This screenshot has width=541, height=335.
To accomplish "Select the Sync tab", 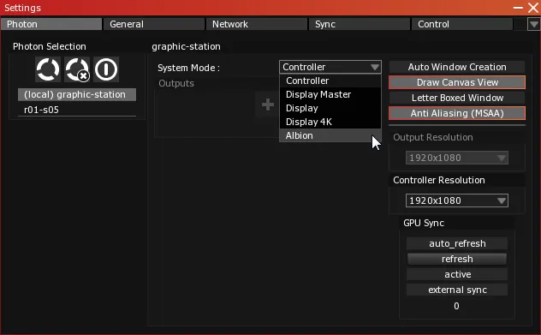I will [x=360, y=24].
